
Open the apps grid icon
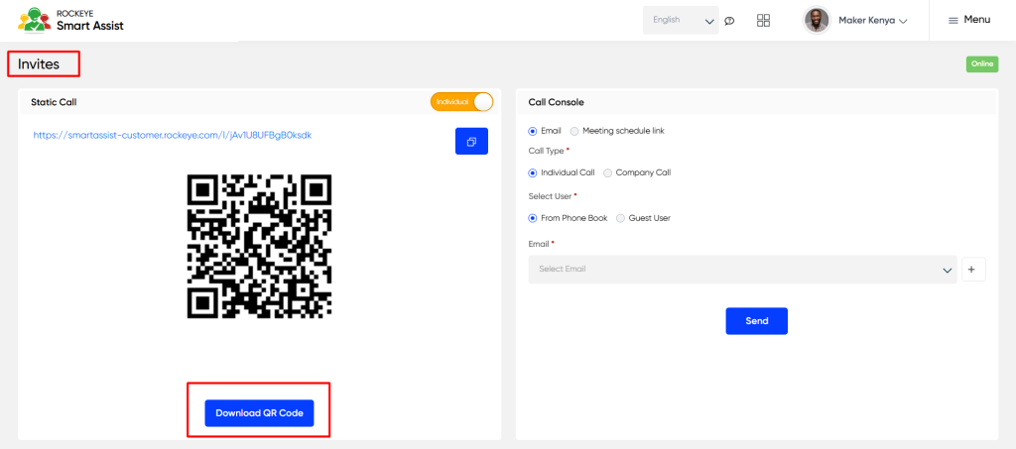[x=763, y=20]
